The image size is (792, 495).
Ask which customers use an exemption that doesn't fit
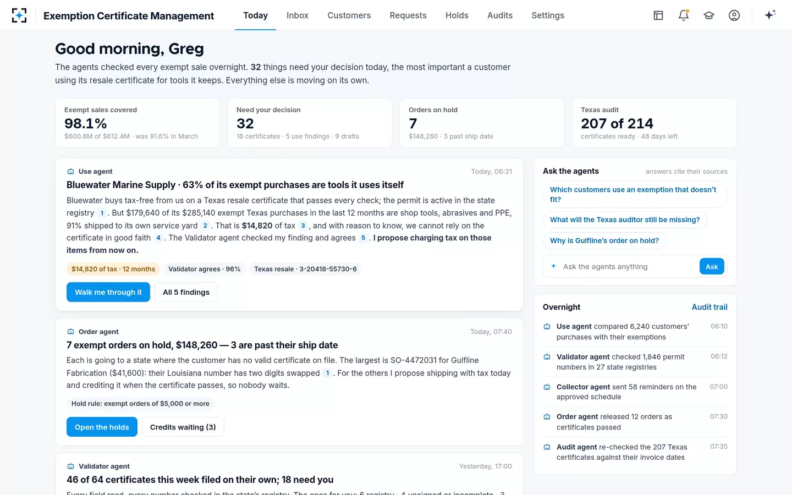(635, 195)
